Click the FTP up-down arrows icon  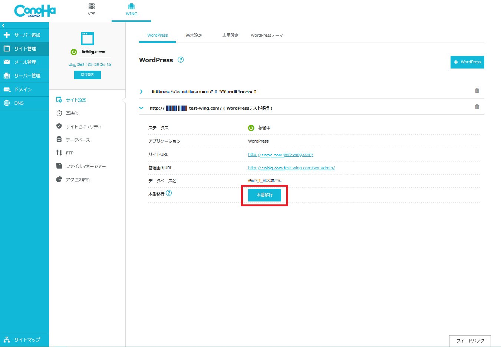click(59, 153)
